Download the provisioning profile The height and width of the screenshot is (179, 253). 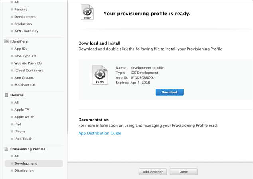tap(170, 92)
